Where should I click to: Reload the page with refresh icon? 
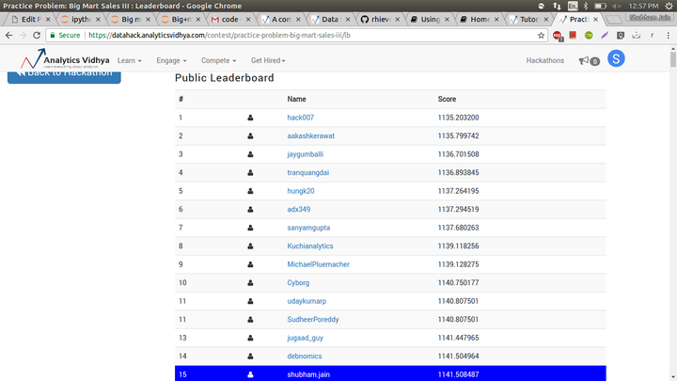click(x=37, y=36)
